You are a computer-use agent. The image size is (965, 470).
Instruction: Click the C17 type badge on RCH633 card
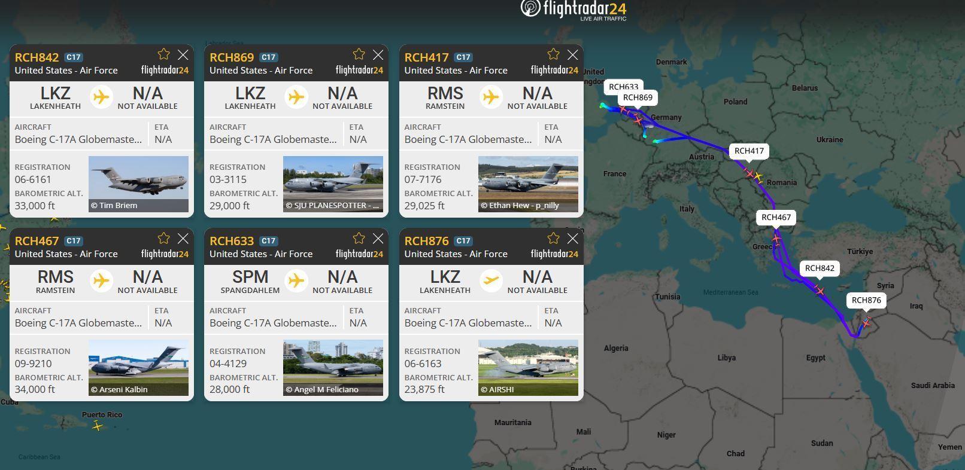click(268, 241)
